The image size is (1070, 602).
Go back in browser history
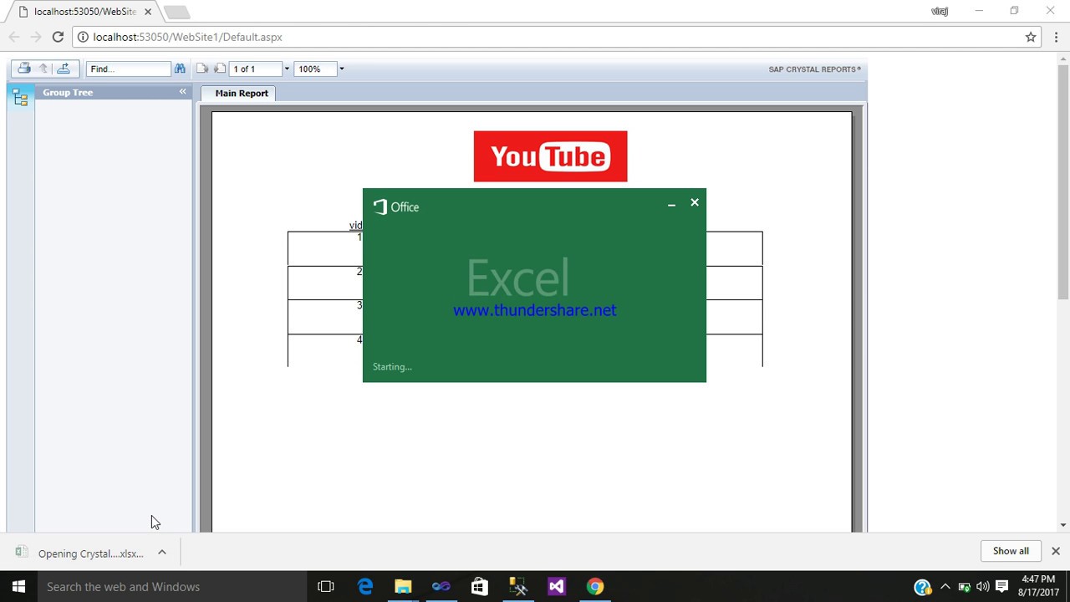click(x=14, y=37)
